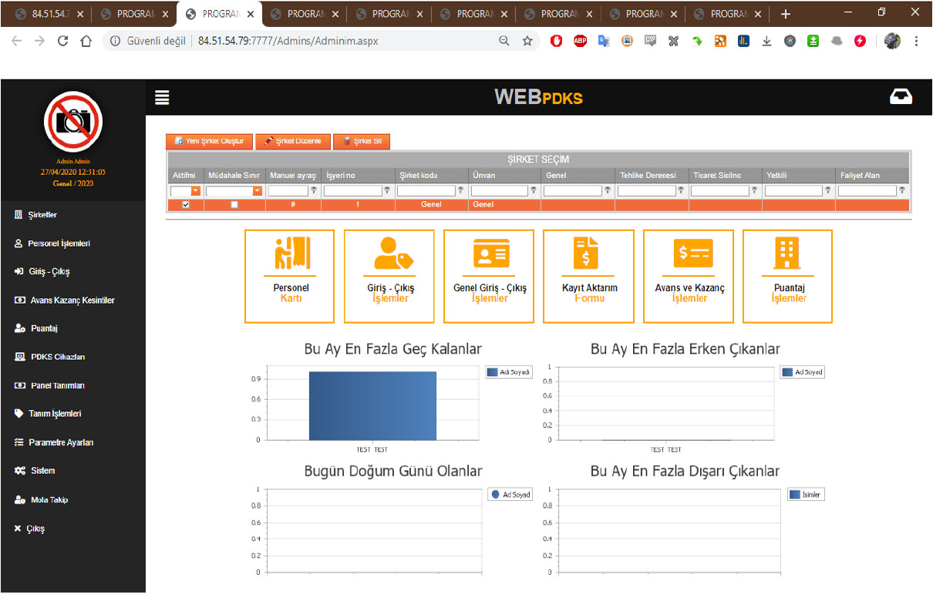
Task: Click the İşyeri no filter input field
Action: pyautogui.click(x=353, y=190)
